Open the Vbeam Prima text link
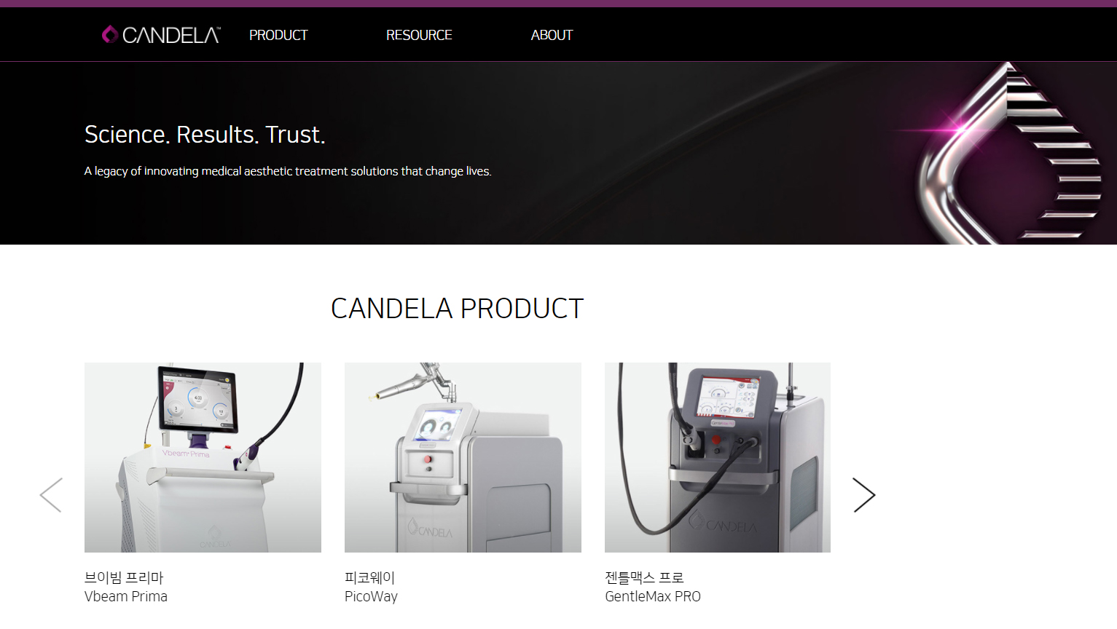The height and width of the screenshot is (629, 1117). click(x=126, y=596)
